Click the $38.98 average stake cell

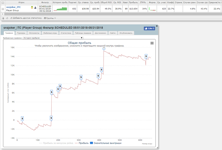tap(83, 9)
